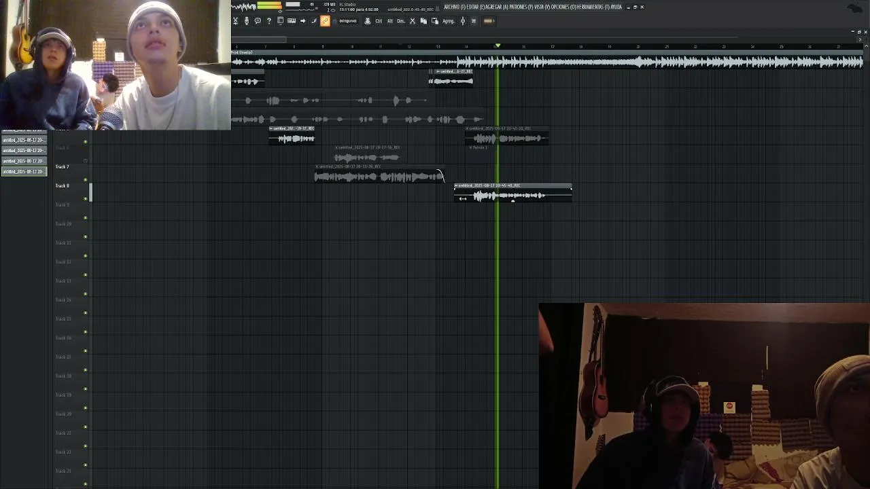Mute Track 7 using its green dot
The height and width of the screenshot is (489, 870).
86,180
